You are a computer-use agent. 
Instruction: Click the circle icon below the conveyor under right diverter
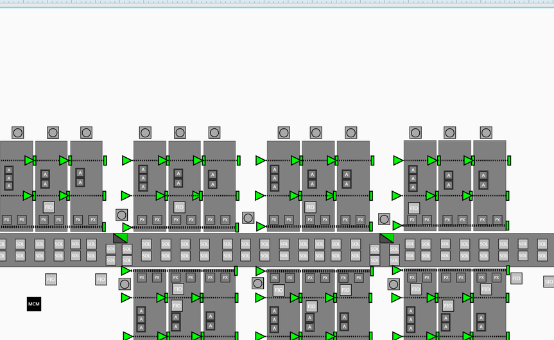click(393, 284)
